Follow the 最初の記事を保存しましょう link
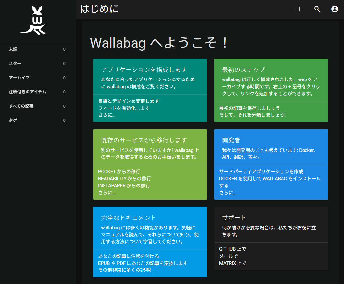The height and width of the screenshot is (284, 344). coord(250,108)
